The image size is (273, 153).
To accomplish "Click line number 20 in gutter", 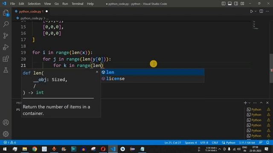I will [23, 59].
